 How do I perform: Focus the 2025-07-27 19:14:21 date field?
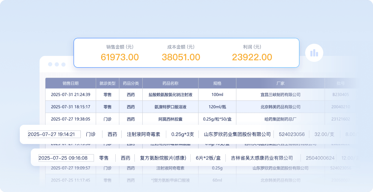[54, 134]
